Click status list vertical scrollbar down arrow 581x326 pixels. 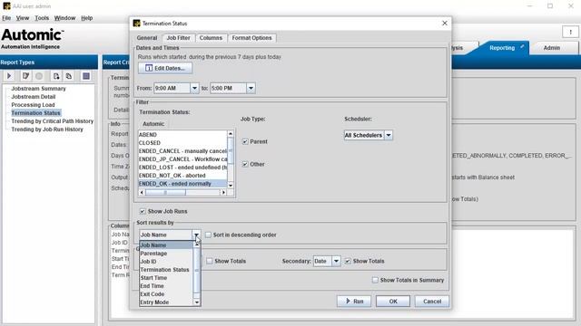tap(231, 185)
